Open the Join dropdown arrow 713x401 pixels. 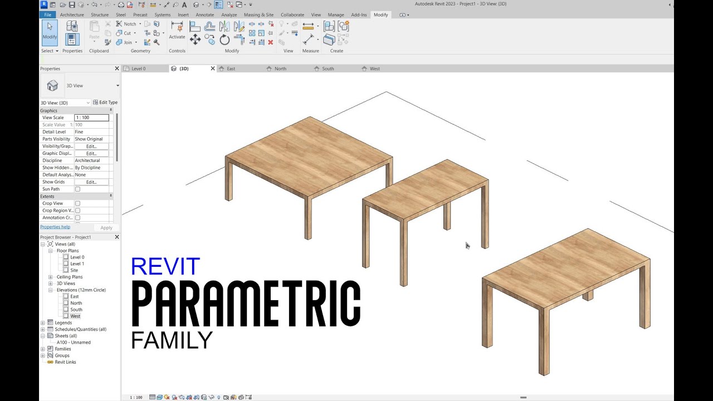135,42
